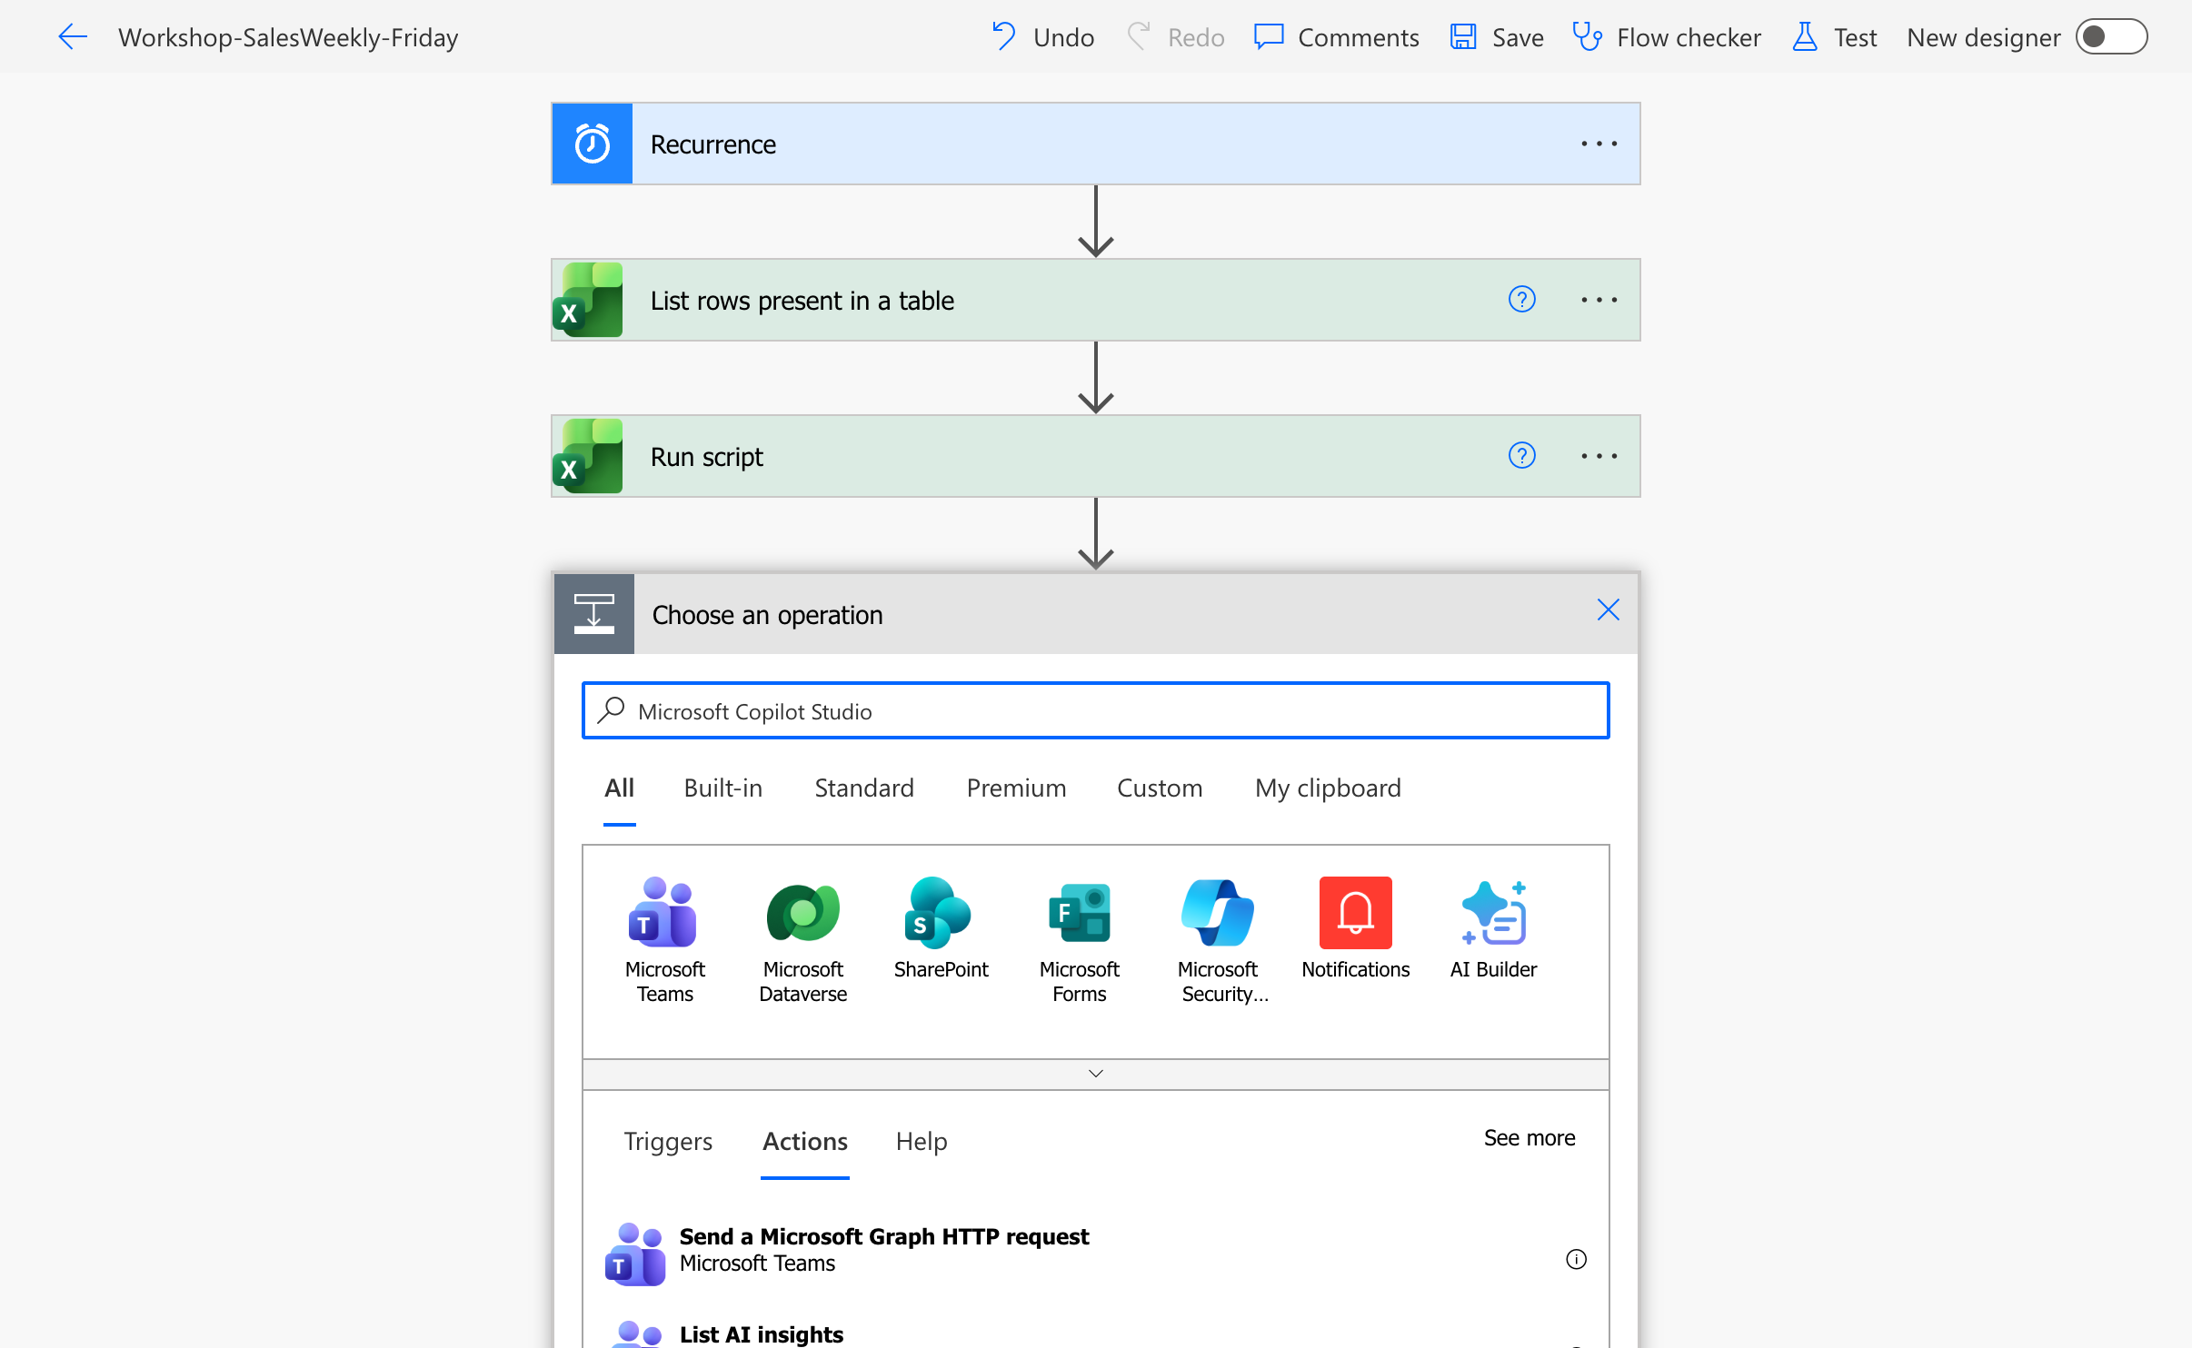Switch to the Premium tab
This screenshot has height=1348, width=2192.
tap(1016, 788)
